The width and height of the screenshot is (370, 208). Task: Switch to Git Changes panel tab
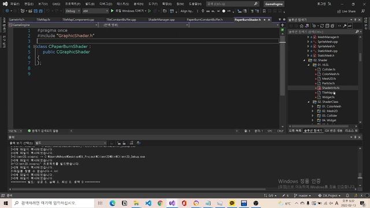[334, 131]
